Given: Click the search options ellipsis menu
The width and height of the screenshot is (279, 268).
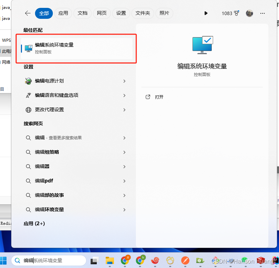Looking at the screenshot, I should [263, 13].
